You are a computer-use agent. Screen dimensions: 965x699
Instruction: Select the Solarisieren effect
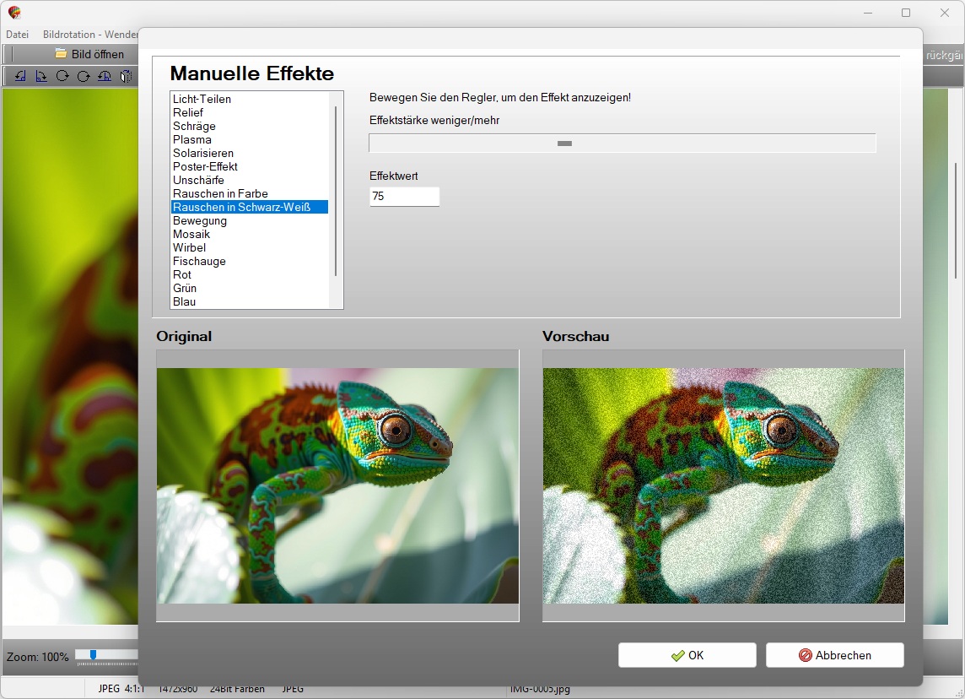(203, 153)
